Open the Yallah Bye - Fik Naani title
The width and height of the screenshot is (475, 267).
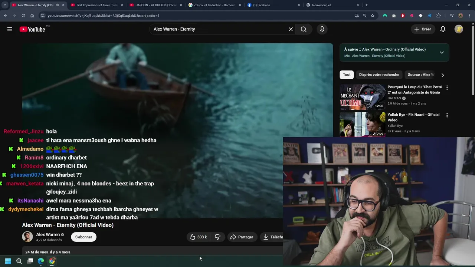413,117
